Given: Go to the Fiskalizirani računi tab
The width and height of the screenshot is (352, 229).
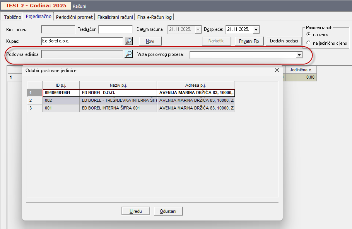Looking at the screenshot, I should pyautogui.click(x=115, y=17).
